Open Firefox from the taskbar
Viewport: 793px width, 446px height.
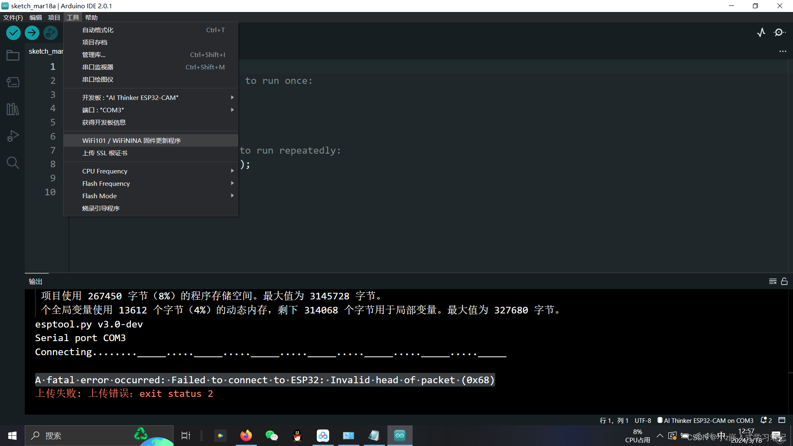click(246, 436)
